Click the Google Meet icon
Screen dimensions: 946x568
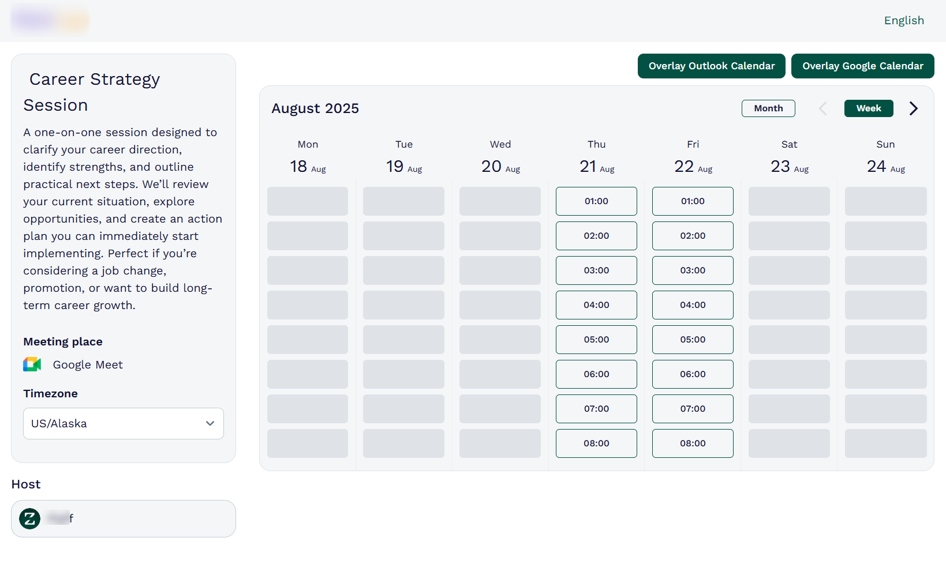pyautogui.click(x=32, y=364)
